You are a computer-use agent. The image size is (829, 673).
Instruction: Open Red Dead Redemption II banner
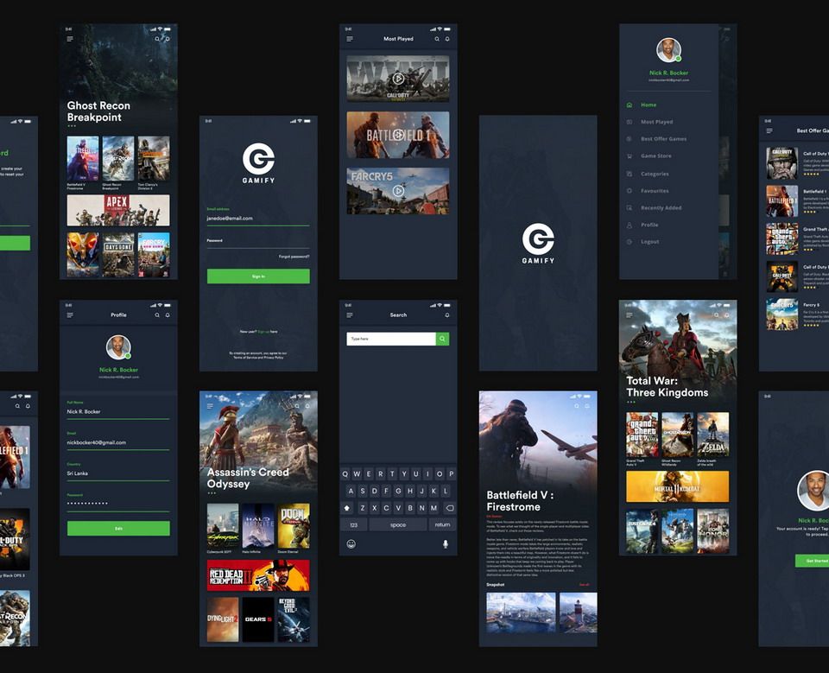(x=258, y=575)
